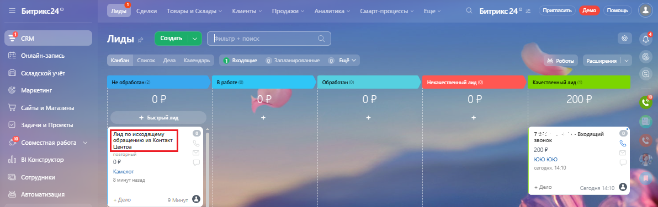Open the notifications bell icon
The width and height of the screenshot is (658, 207).
pyautogui.click(x=646, y=39)
